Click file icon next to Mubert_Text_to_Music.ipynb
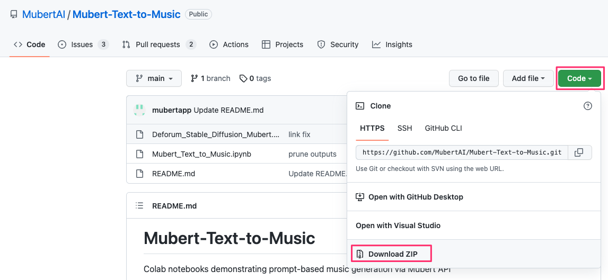This screenshot has width=608, height=280. coord(139,154)
